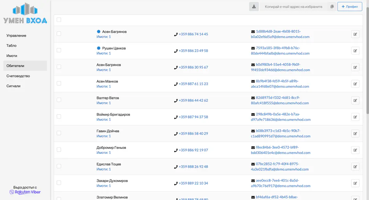Click the copy e-mail addresses clipboard icon
This screenshot has height=200, width=369.
332,7
